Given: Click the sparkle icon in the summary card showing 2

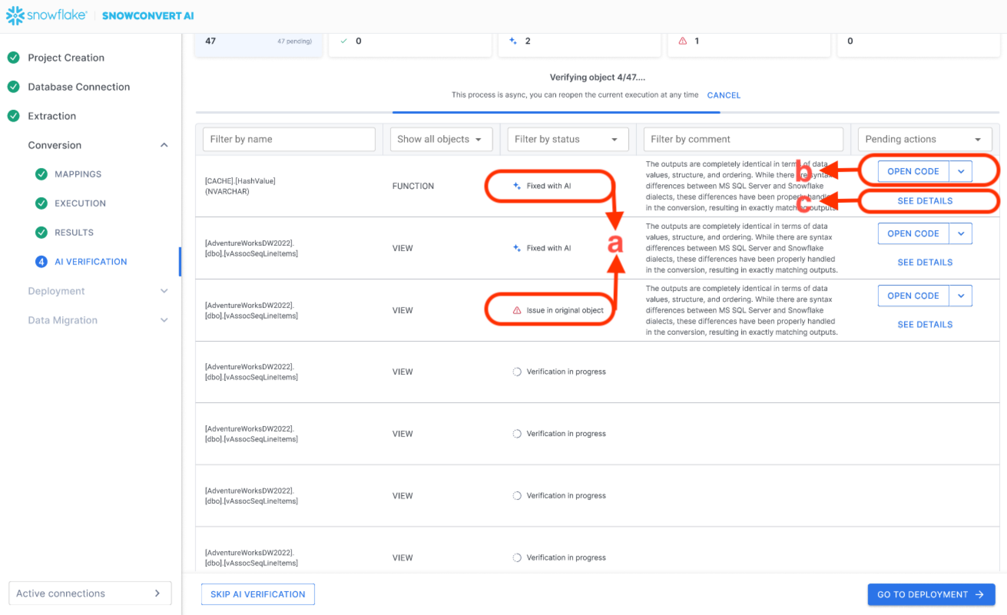Looking at the screenshot, I should pyautogui.click(x=513, y=41).
